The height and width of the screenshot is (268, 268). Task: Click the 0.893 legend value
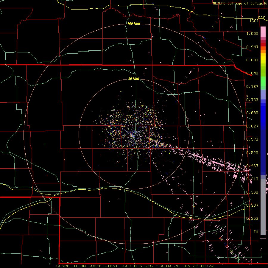252,60
